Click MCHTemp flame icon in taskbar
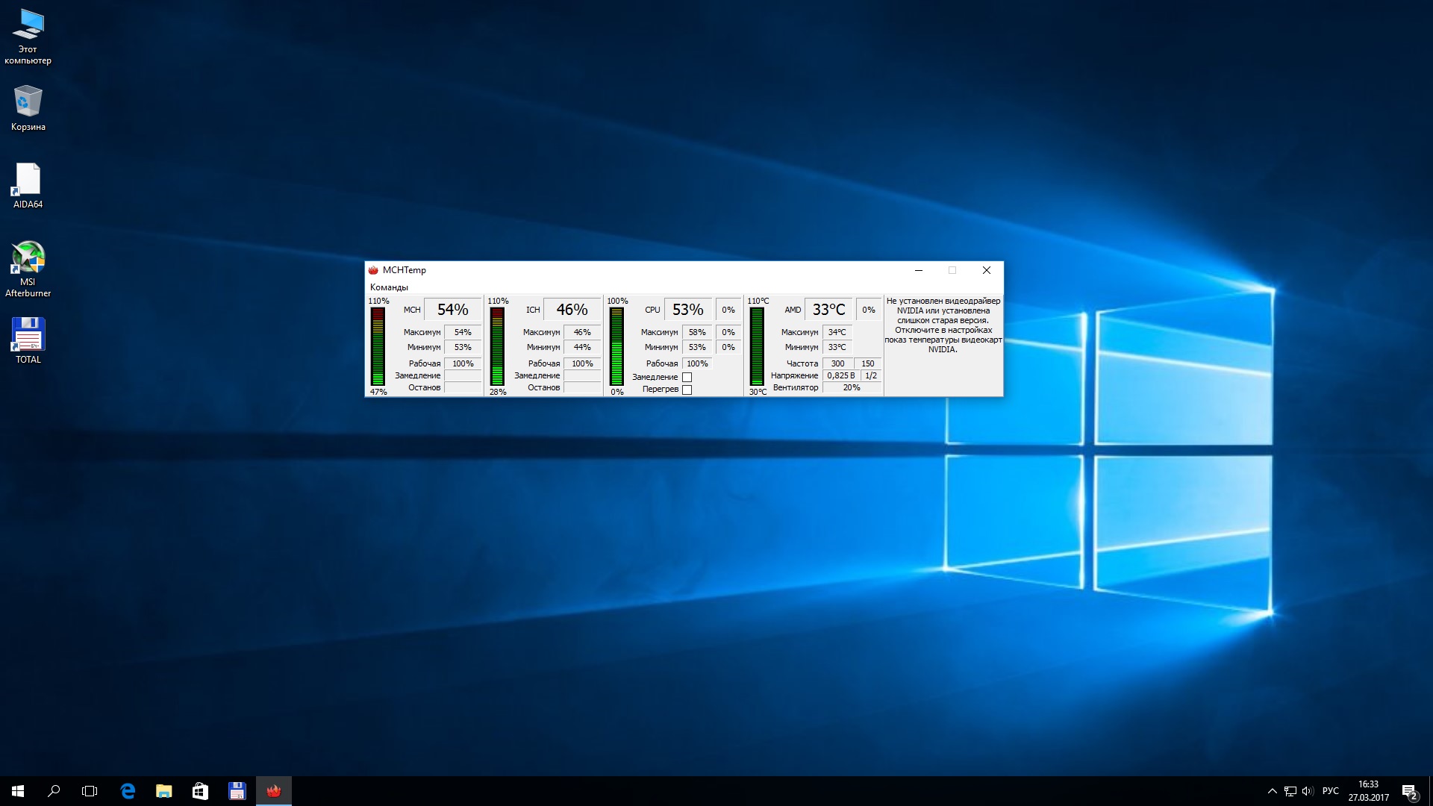The width and height of the screenshot is (1433, 806). coord(274,791)
